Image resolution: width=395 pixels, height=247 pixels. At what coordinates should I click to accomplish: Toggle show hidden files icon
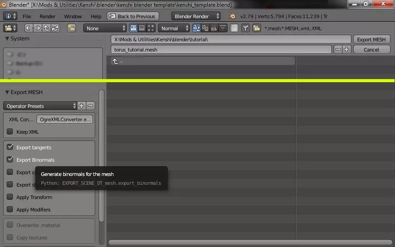[x=234, y=28]
